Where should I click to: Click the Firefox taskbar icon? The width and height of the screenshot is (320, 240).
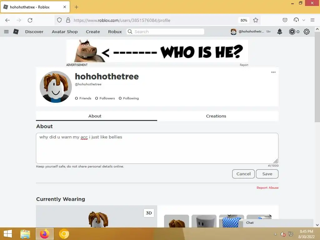pyautogui.click(x=44, y=234)
